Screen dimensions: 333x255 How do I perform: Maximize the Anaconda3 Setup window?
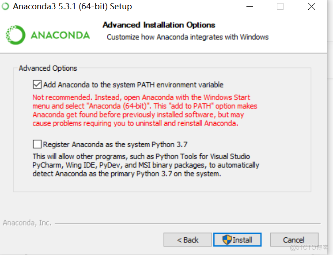pos(280,7)
